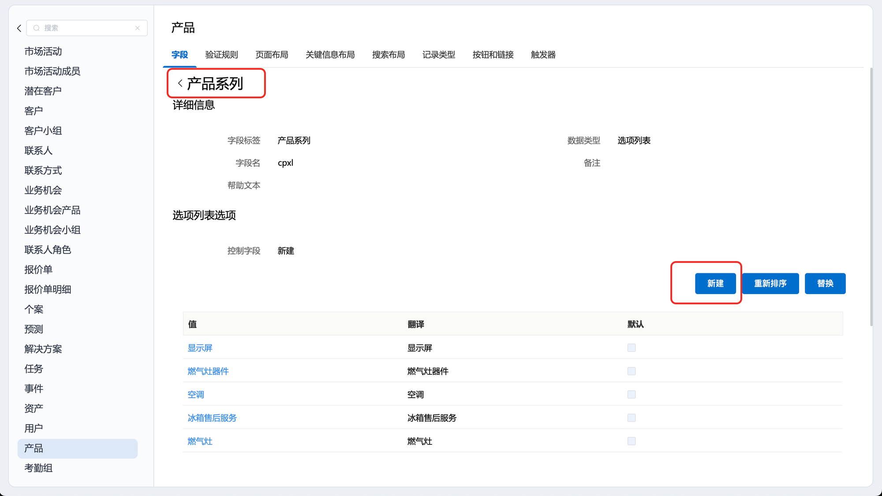Open the 触发器 tab
The height and width of the screenshot is (496, 882).
click(543, 55)
